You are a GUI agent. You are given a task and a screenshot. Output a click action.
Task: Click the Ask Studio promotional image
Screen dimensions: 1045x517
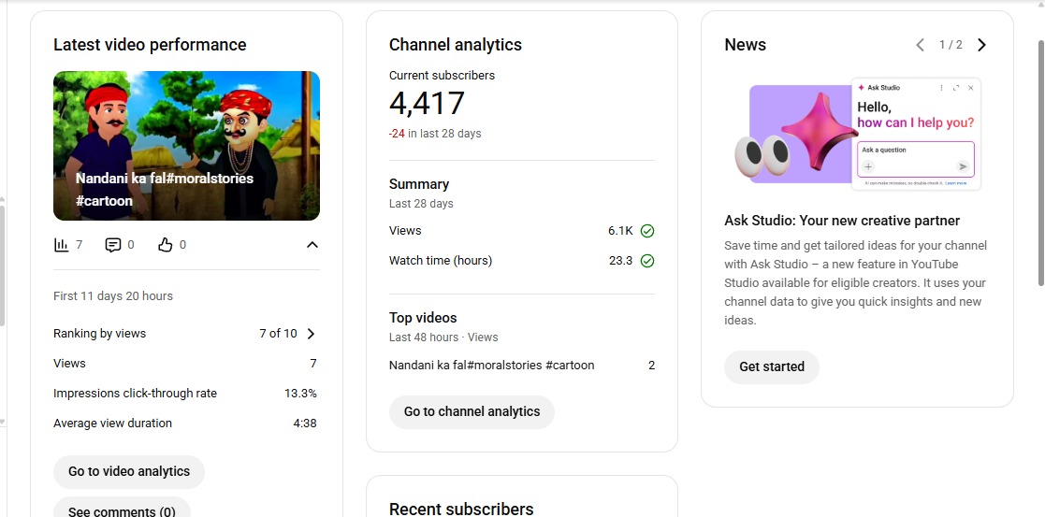click(x=857, y=135)
